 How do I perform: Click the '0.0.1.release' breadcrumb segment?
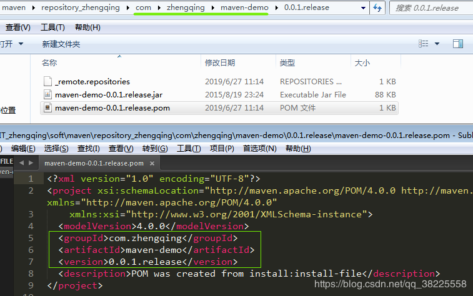pos(307,7)
